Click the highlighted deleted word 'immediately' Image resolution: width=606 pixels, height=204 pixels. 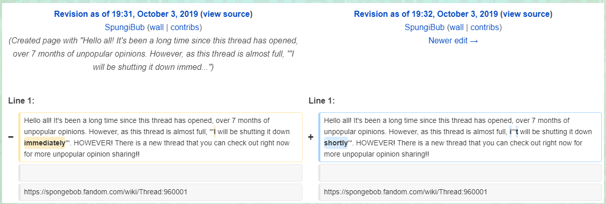(44, 143)
